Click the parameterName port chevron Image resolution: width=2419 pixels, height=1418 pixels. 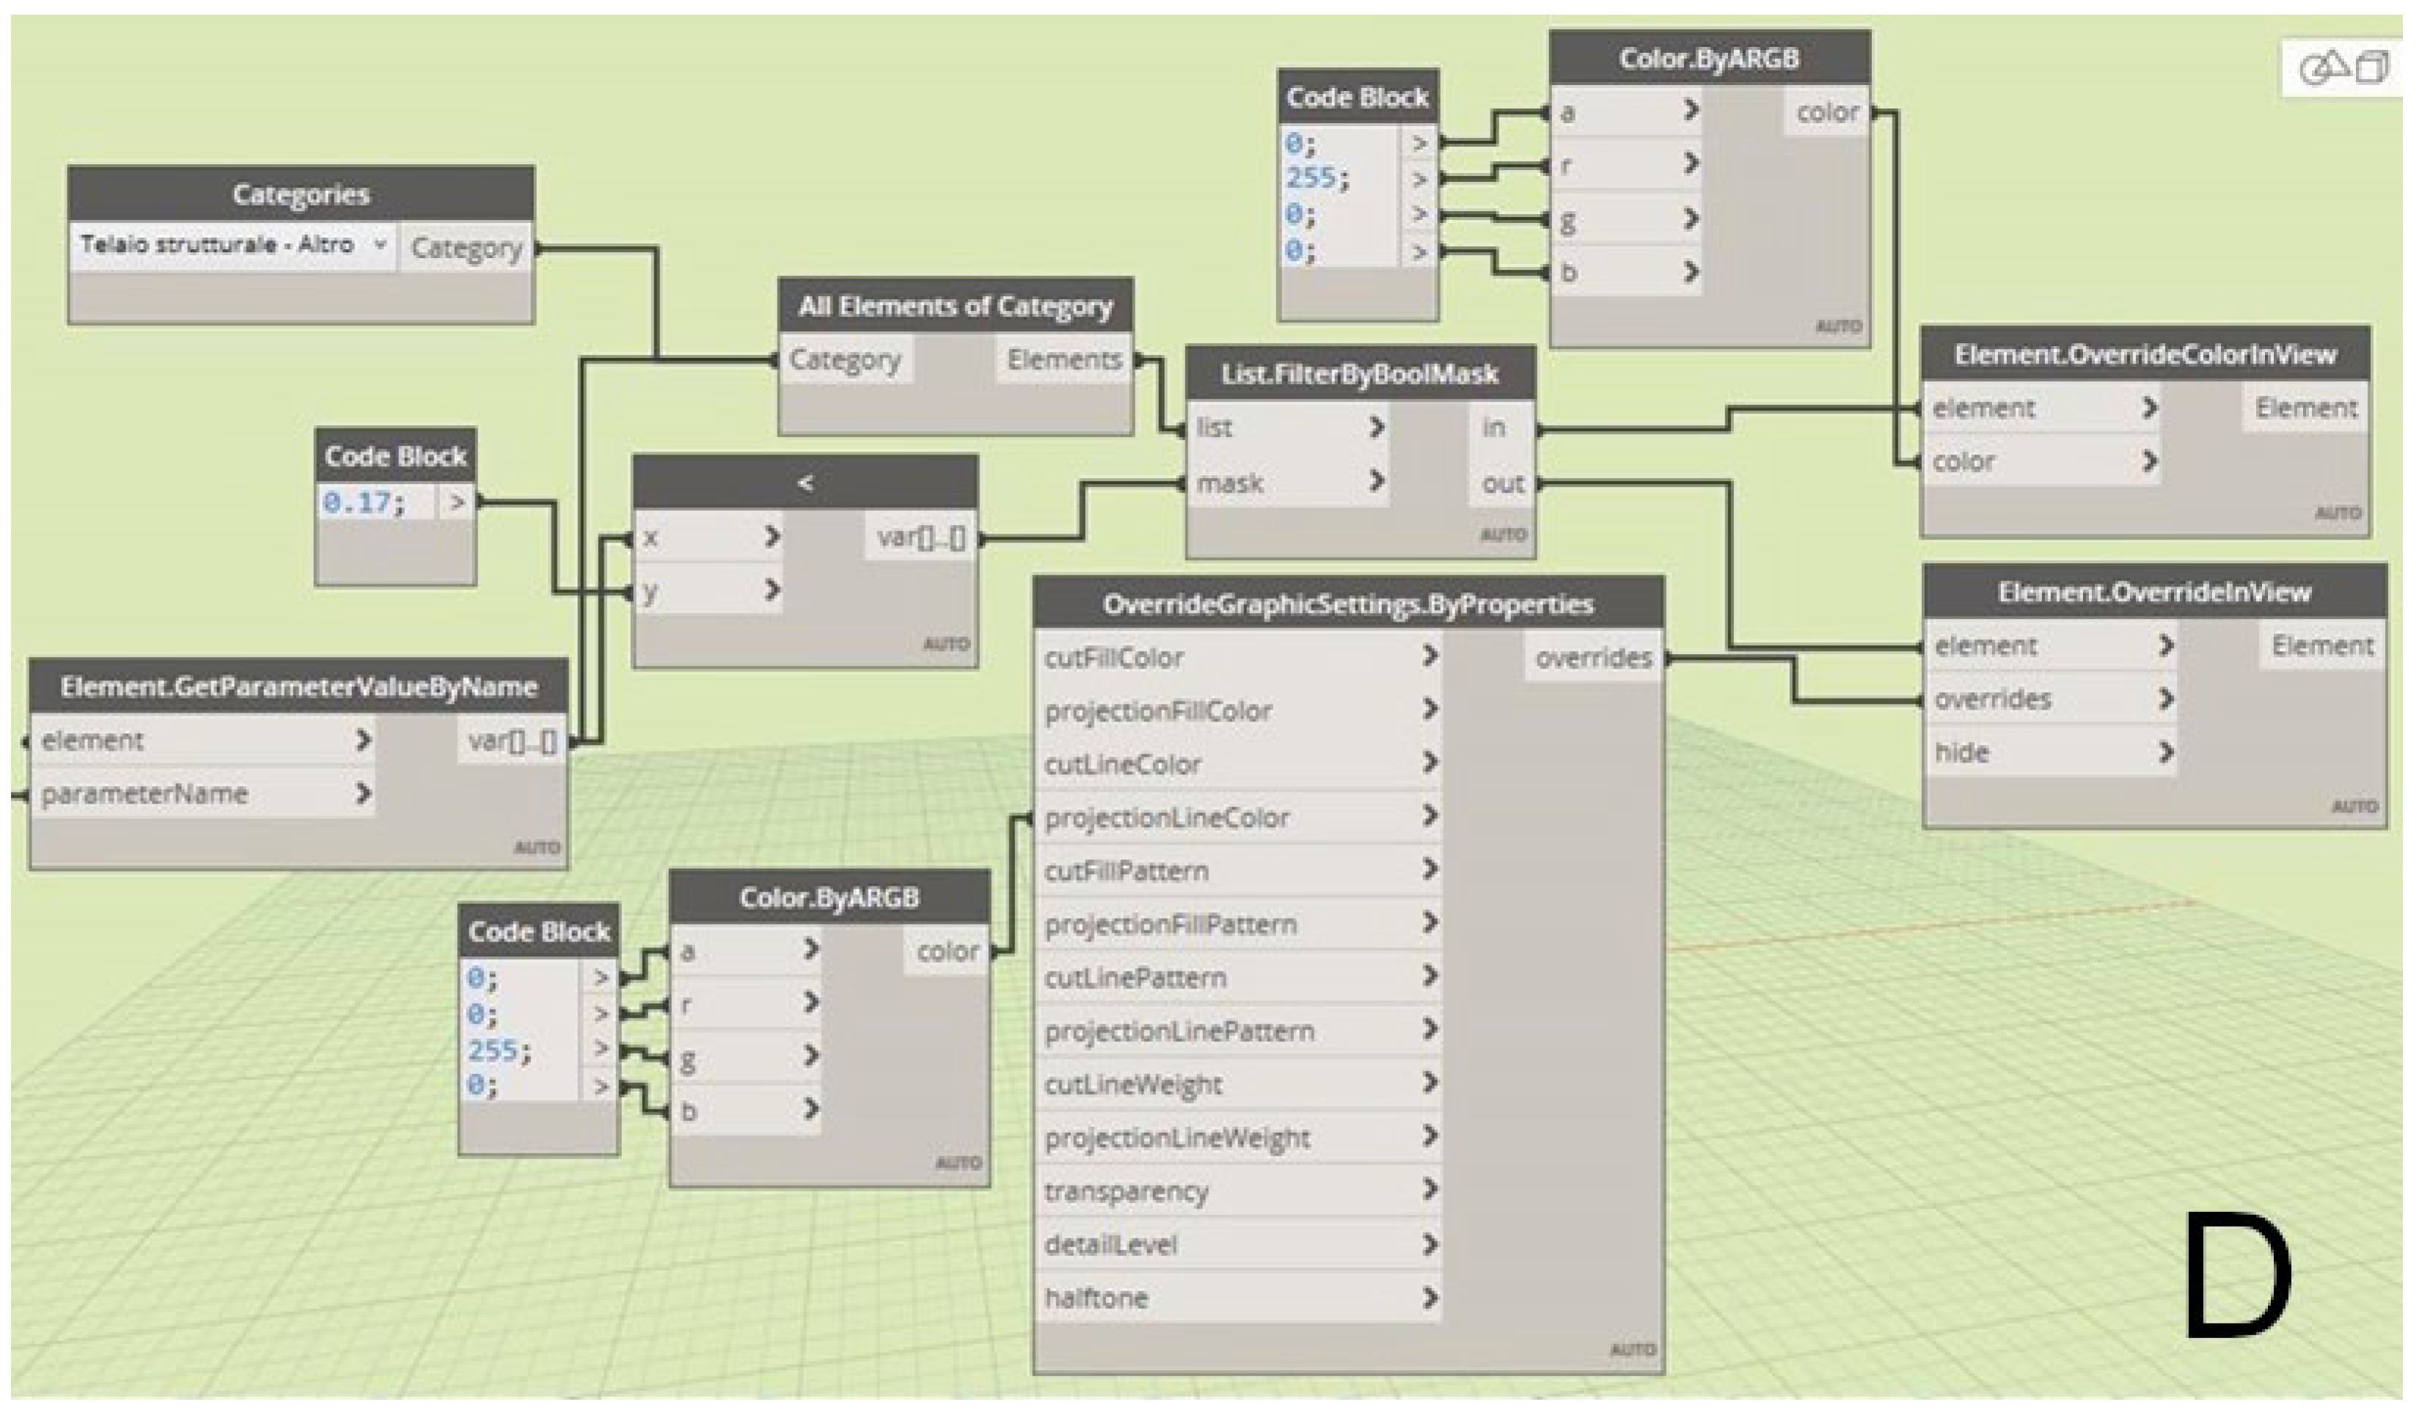(x=363, y=793)
